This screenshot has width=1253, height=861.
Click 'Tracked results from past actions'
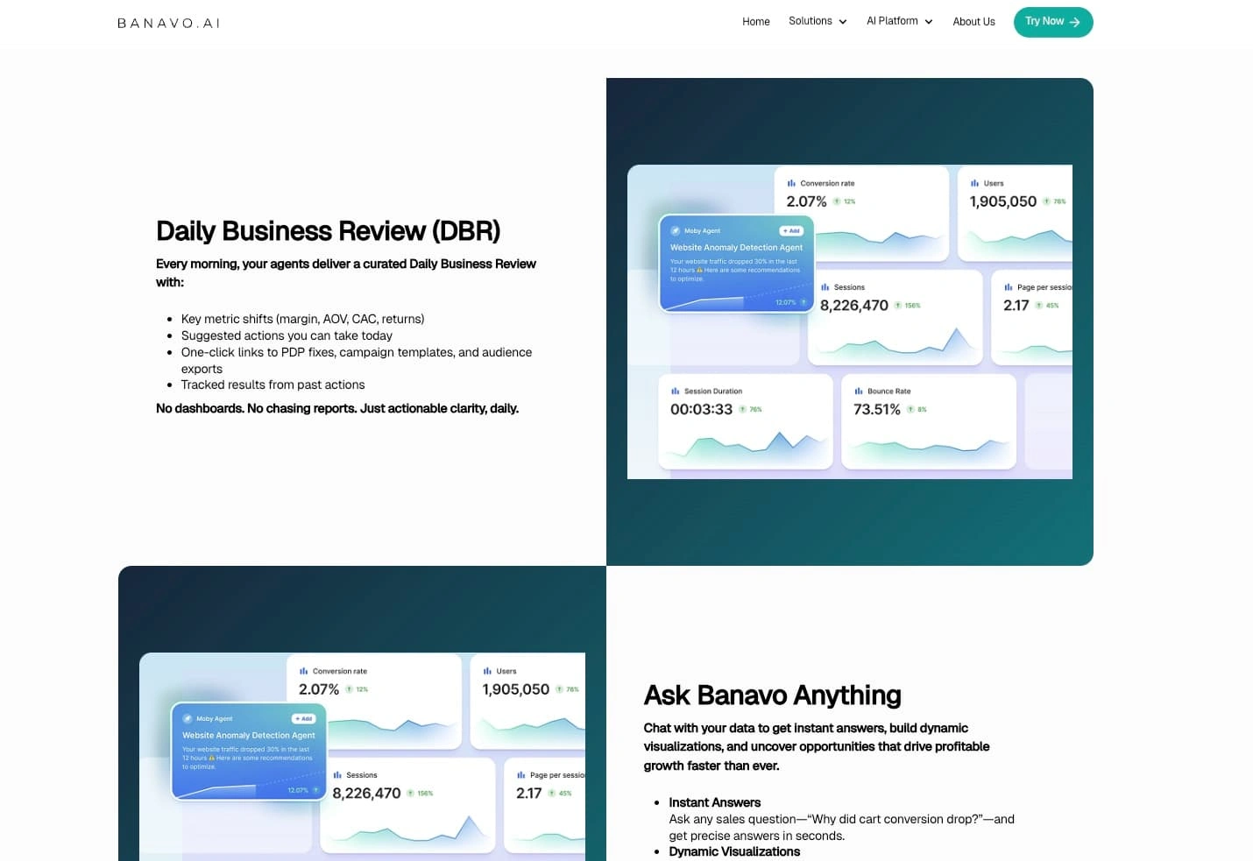coord(273,385)
